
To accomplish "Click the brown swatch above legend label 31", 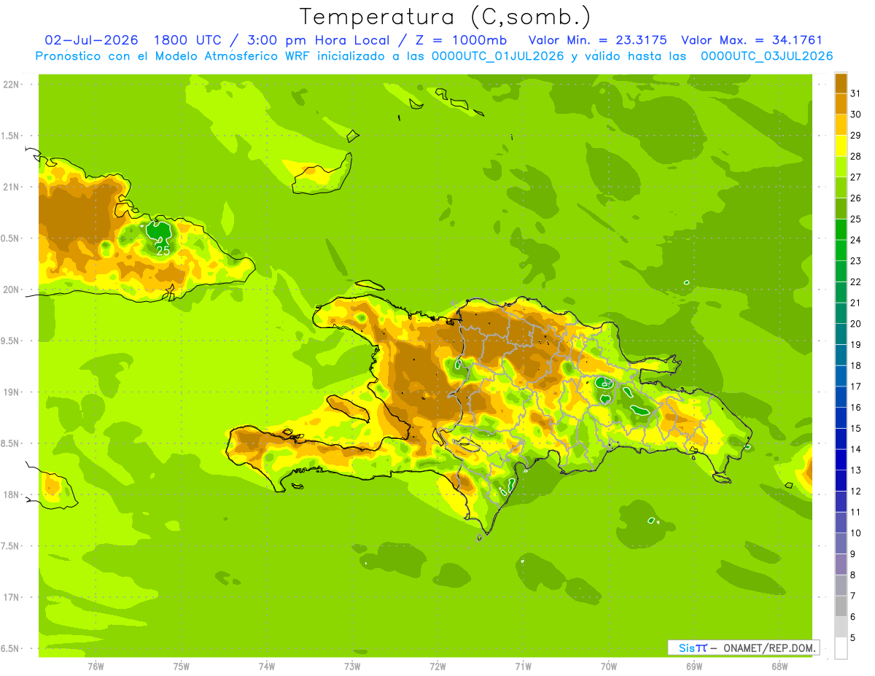I will pos(841,83).
